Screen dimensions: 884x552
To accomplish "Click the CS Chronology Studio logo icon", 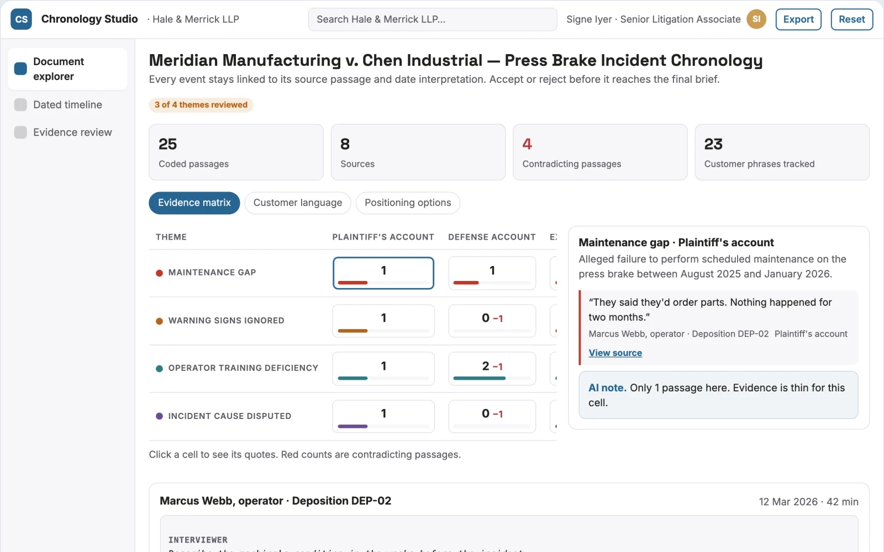I will pos(21,19).
